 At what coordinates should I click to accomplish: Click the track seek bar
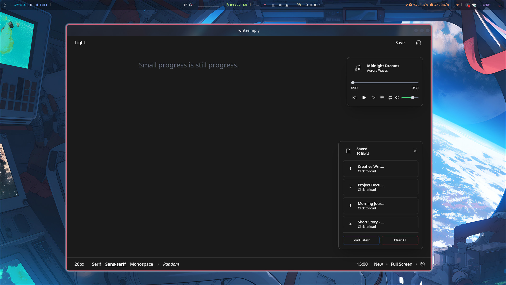tap(385, 83)
